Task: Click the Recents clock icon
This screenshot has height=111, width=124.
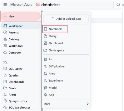Action: [x=5, y=32]
